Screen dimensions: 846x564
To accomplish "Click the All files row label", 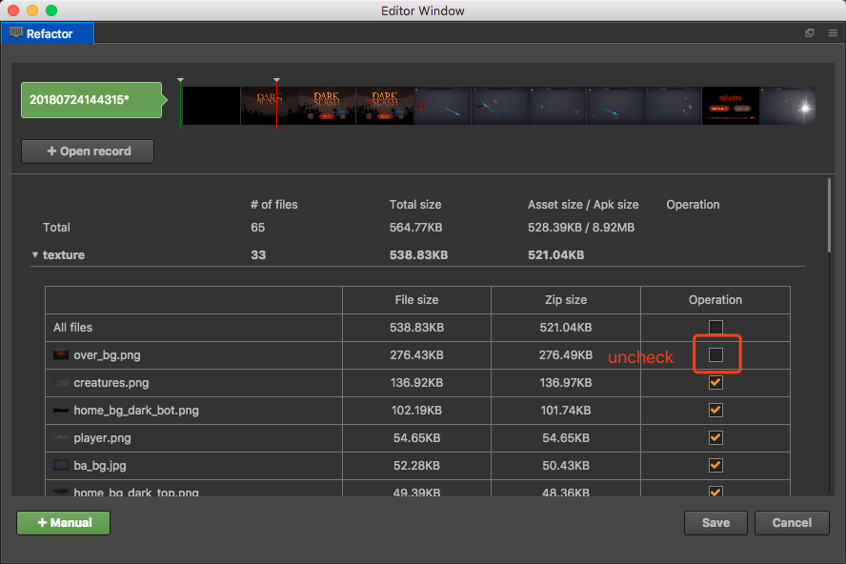I will tap(72, 327).
